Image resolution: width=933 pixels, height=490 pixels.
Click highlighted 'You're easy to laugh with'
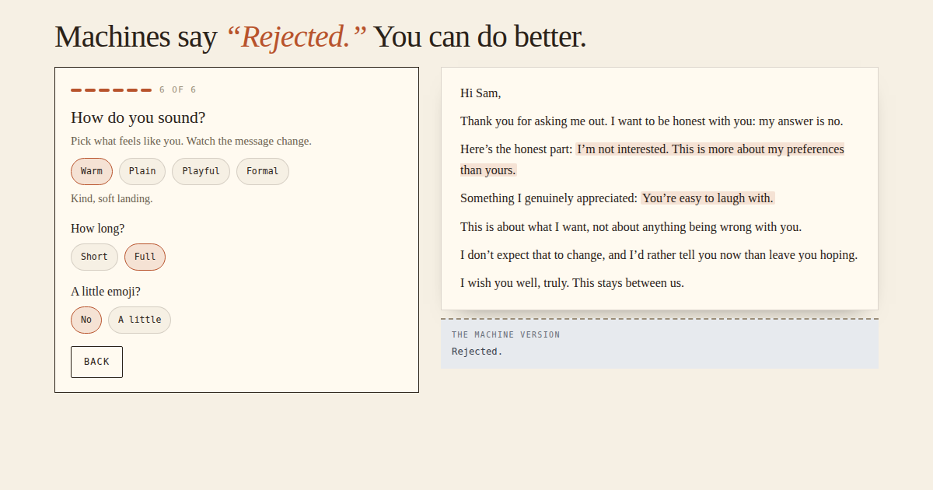point(708,198)
